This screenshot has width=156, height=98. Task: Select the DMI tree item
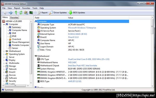coord(14,33)
